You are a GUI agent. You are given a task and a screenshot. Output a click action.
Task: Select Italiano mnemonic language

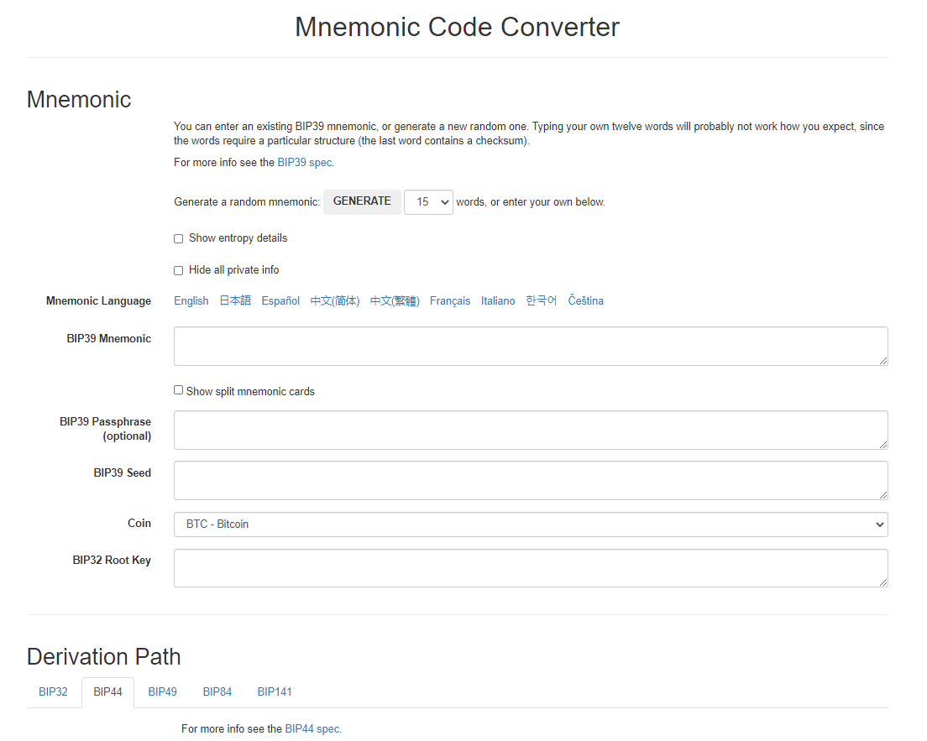(x=498, y=300)
